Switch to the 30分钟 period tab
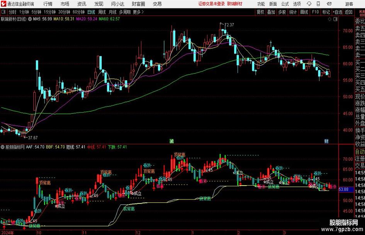This screenshot has width=365, height=235. [64, 12]
